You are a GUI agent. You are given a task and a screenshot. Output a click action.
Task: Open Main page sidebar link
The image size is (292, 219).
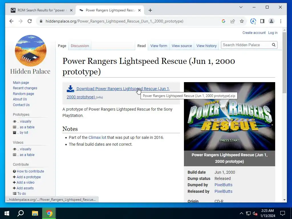pyautogui.click(x=21, y=83)
